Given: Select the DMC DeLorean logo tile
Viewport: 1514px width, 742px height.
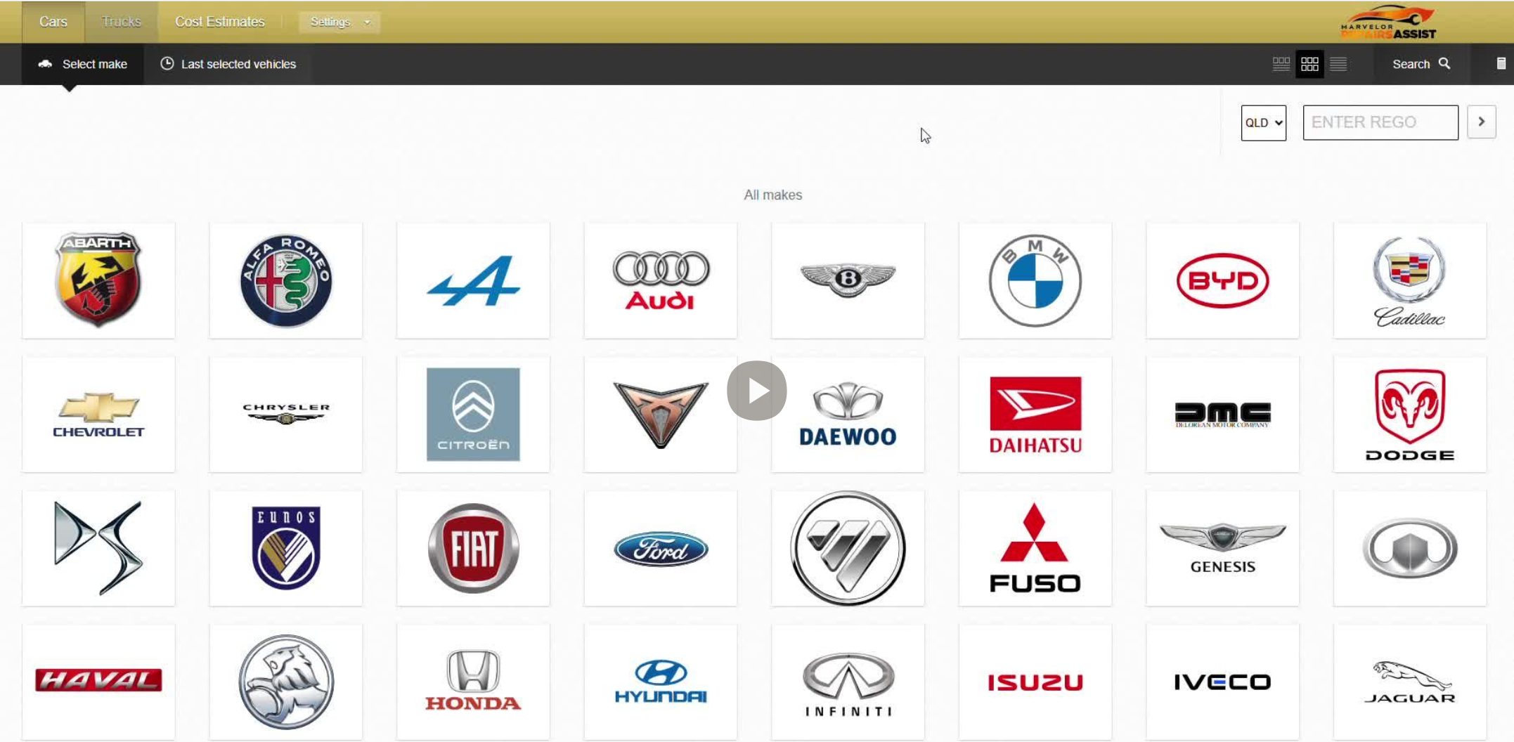Looking at the screenshot, I should pyautogui.click(x=1223, y=415).
